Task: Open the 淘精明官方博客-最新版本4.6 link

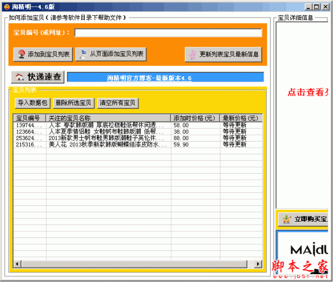Action: click(149, 78)
